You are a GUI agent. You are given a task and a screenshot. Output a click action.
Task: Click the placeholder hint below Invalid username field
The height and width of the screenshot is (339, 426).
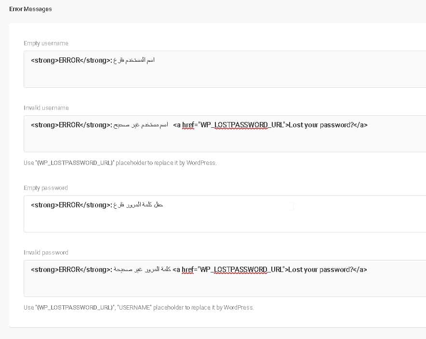(120, 163)
